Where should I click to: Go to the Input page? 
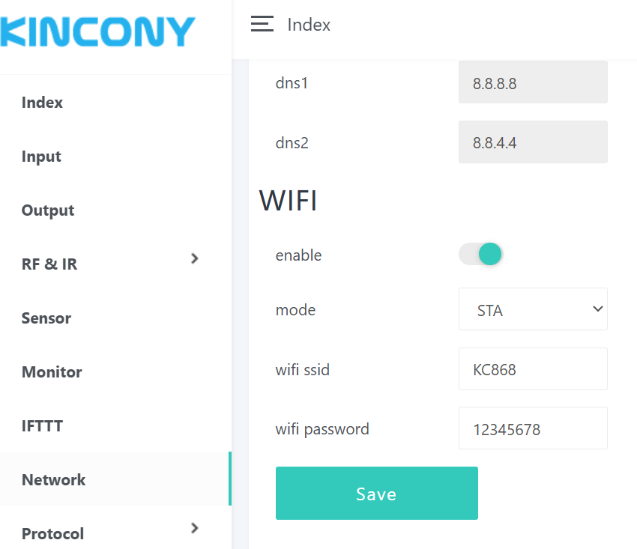(41, 157)
